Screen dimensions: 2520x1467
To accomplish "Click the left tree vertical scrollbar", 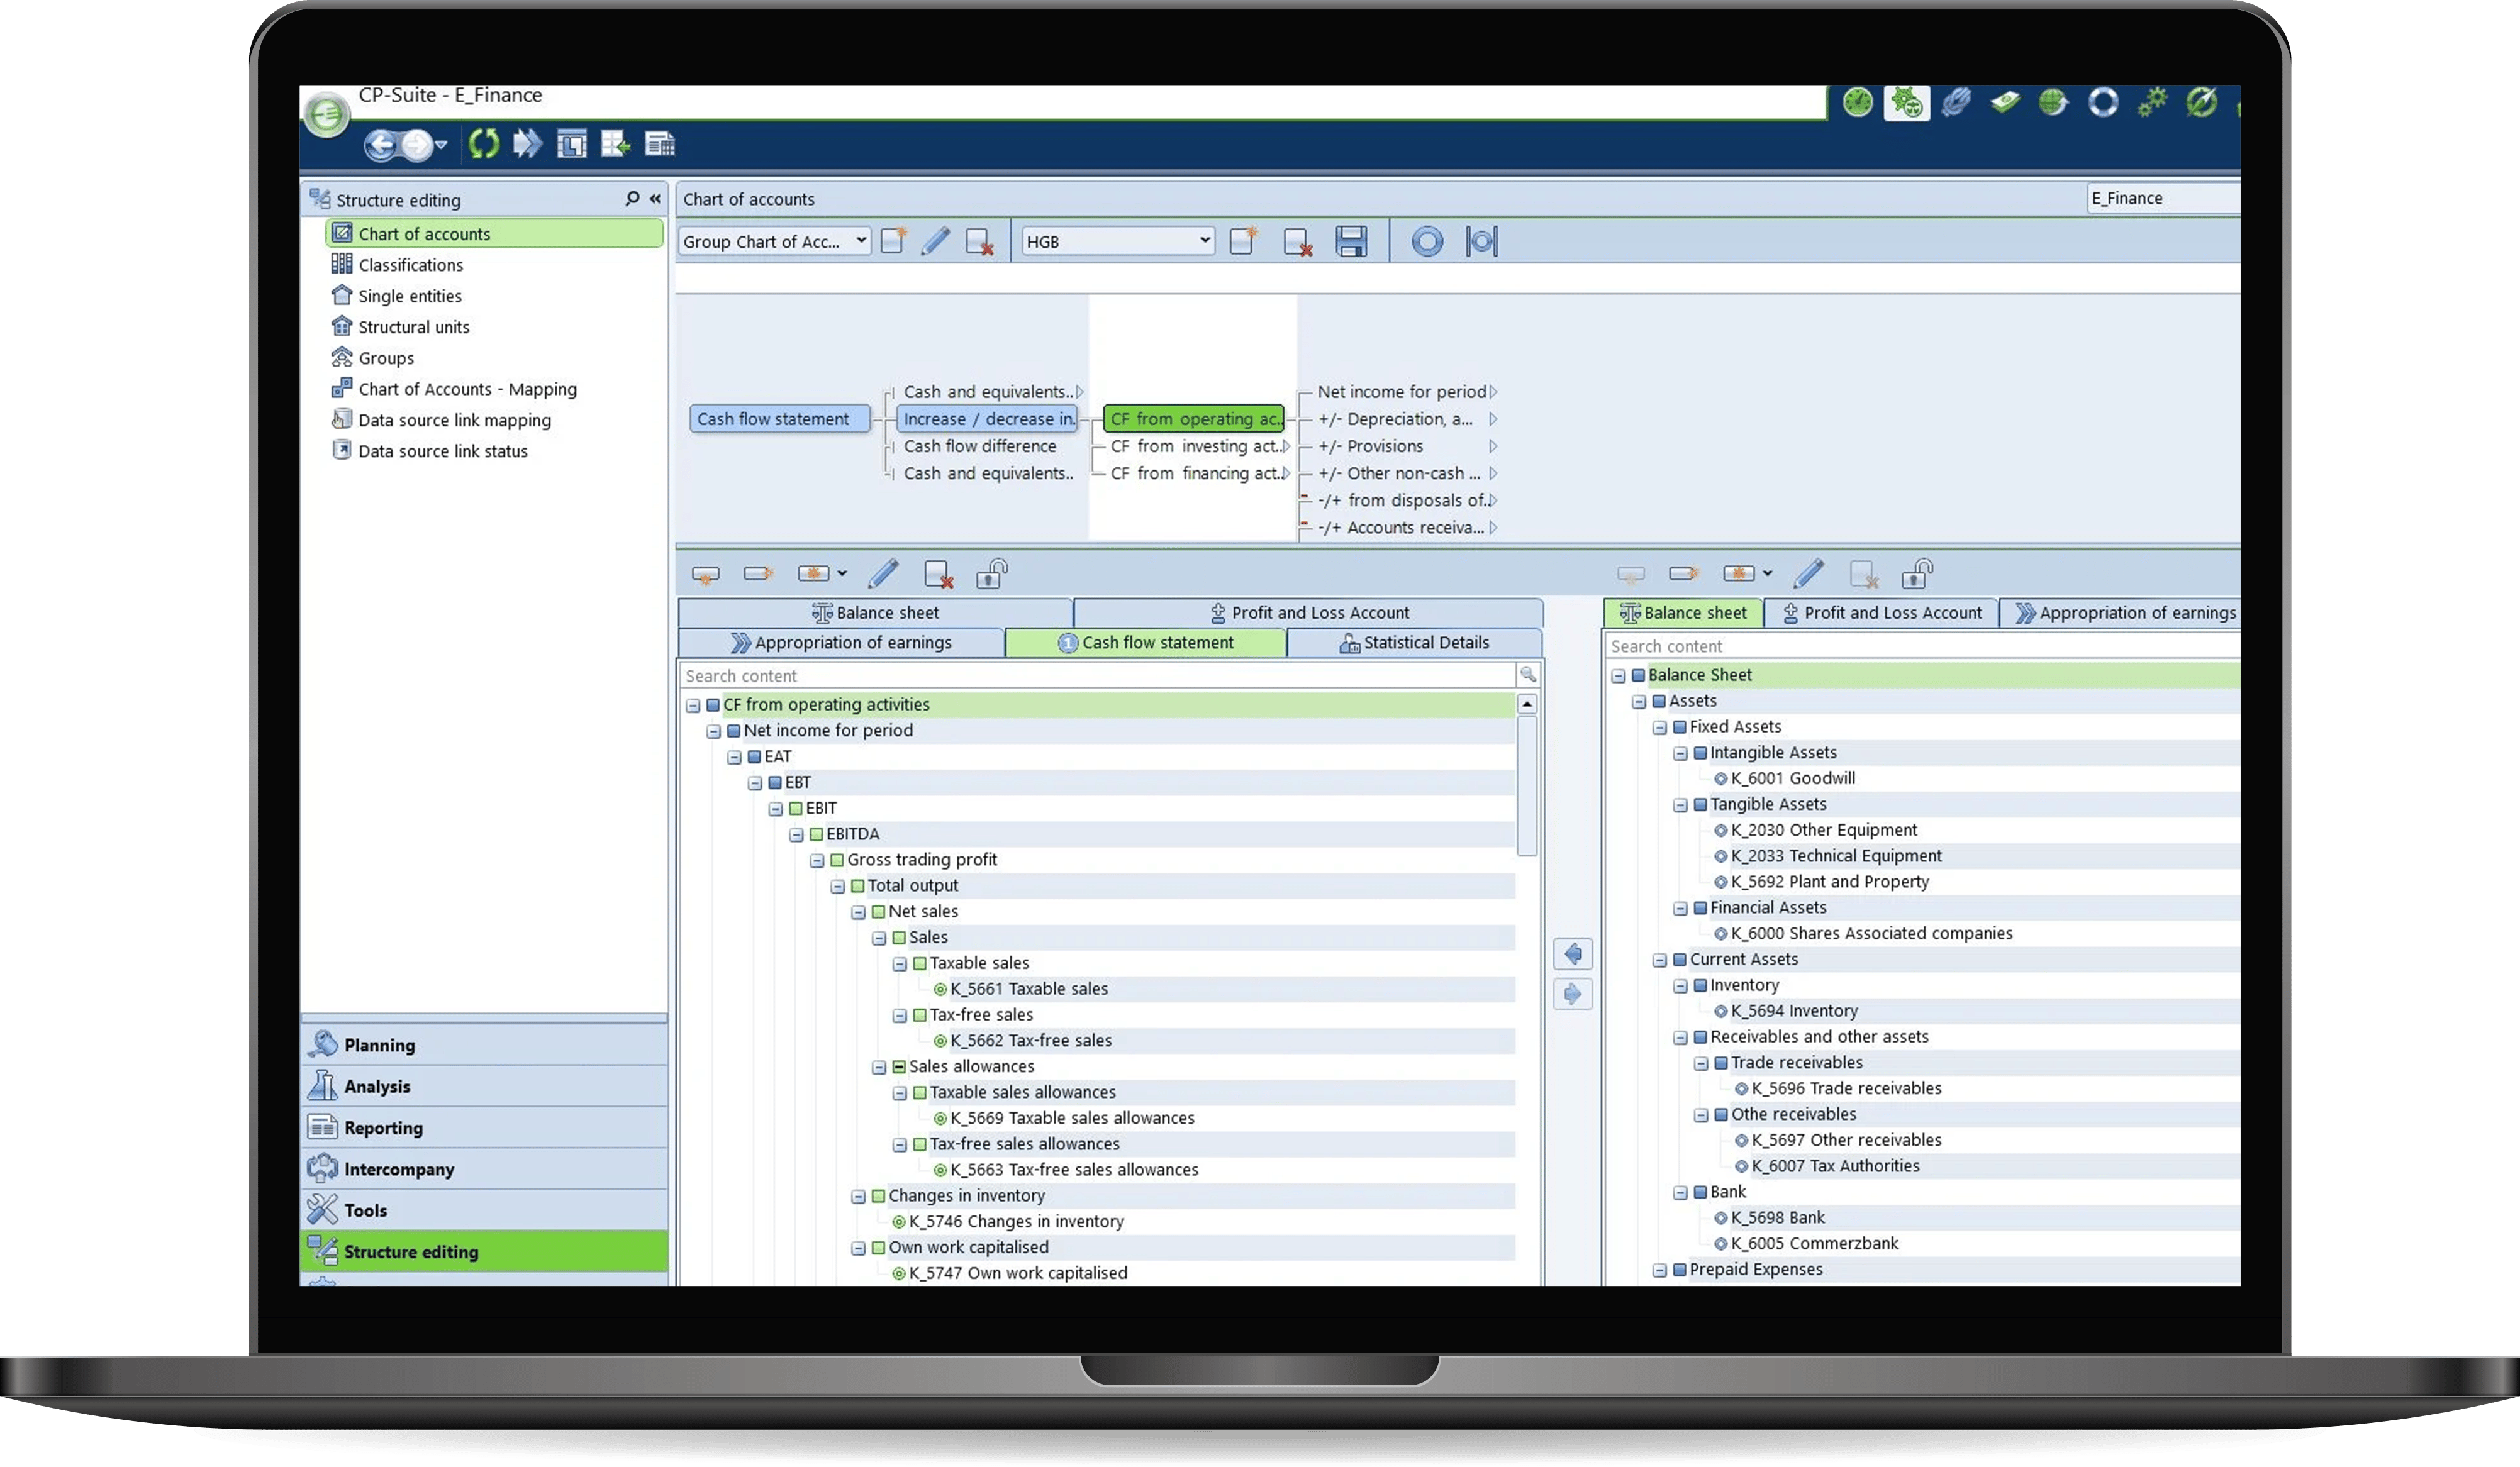I will [x=1527, y=787].
